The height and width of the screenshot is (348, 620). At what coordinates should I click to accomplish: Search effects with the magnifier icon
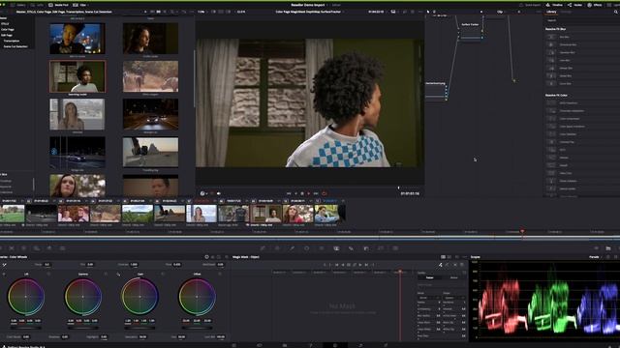(x=616, y=12)
